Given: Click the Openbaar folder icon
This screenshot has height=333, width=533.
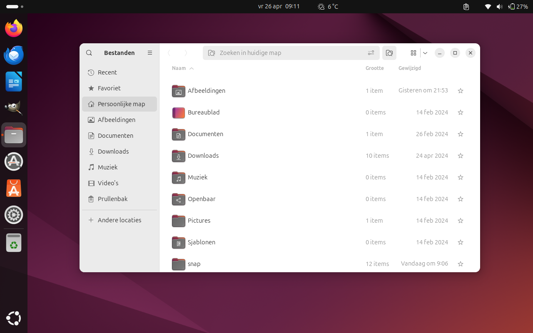Looking at the screenshot, I should coord(178,199).
